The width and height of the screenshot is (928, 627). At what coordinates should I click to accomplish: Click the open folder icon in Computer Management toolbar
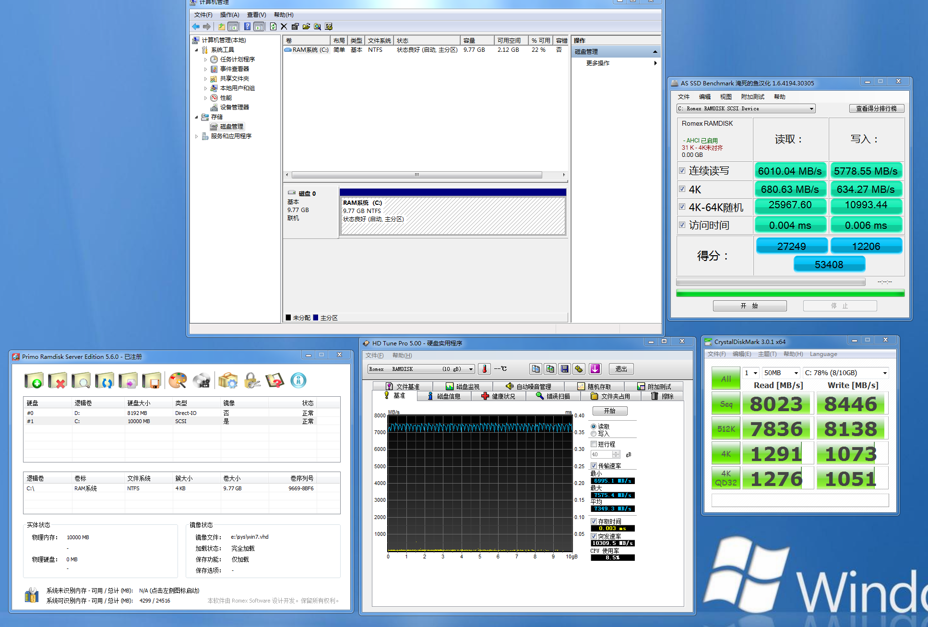tap(306, 27)
